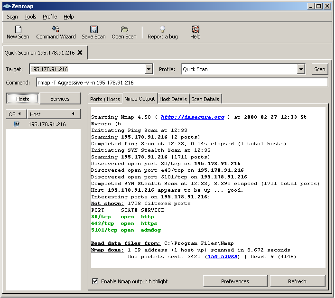Close the Quick Scan tab with the X
Screen dimensions: 335x298
(80, 53)
